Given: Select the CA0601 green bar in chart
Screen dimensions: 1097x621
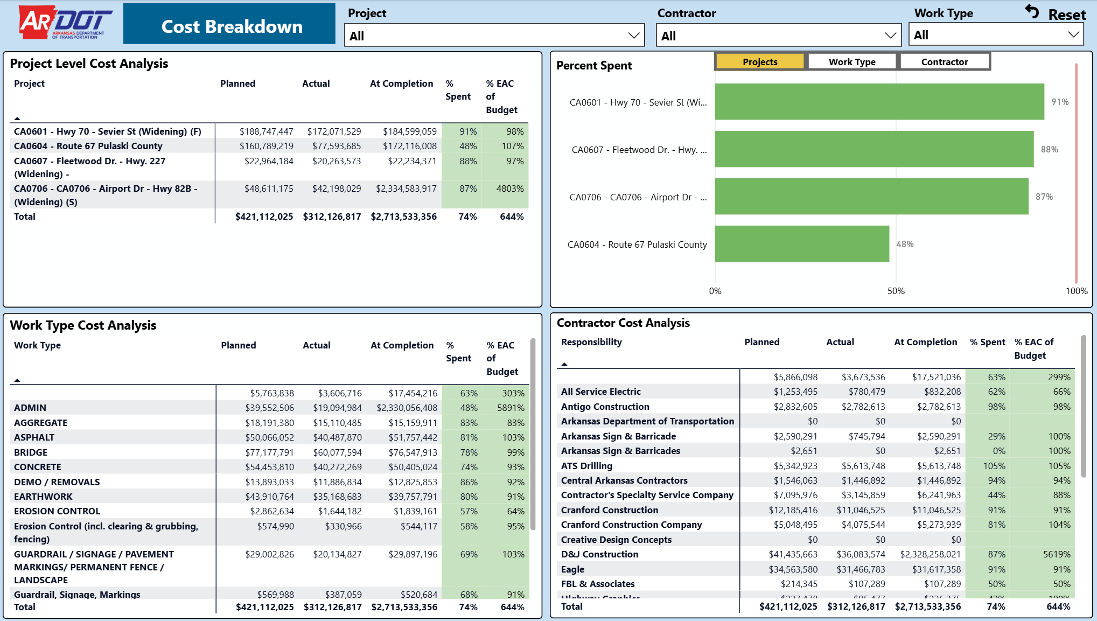Looking at the screenshot, I should click(x=879, y=102).
